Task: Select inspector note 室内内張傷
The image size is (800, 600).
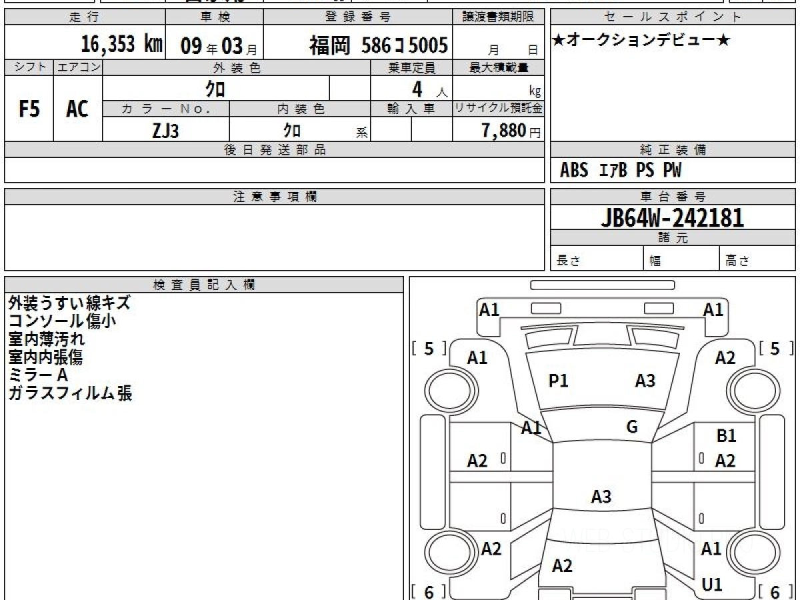Action: [x=46, y=357]
